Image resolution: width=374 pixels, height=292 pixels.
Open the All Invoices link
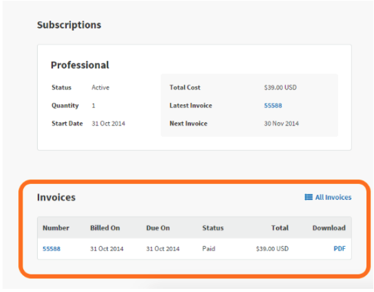pyautogui.click(x=333, y=197)
